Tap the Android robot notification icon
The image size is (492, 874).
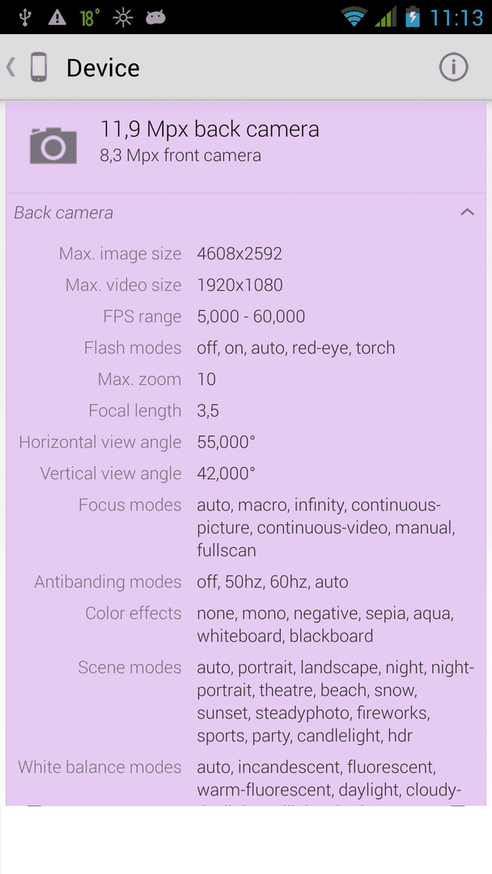[x=155, y=18]
